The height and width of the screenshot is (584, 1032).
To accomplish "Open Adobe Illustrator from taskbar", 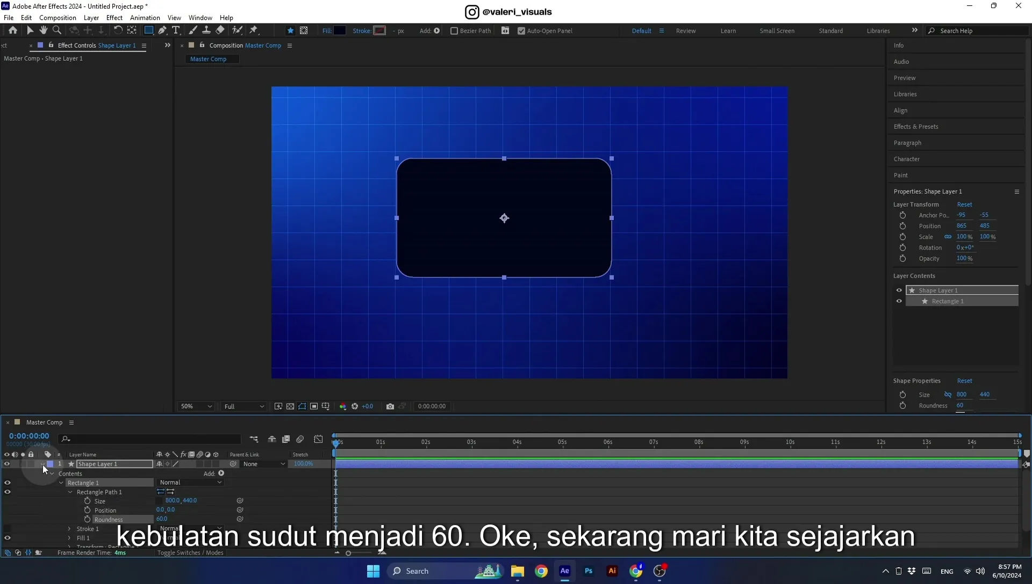I will tap(612, 571).
